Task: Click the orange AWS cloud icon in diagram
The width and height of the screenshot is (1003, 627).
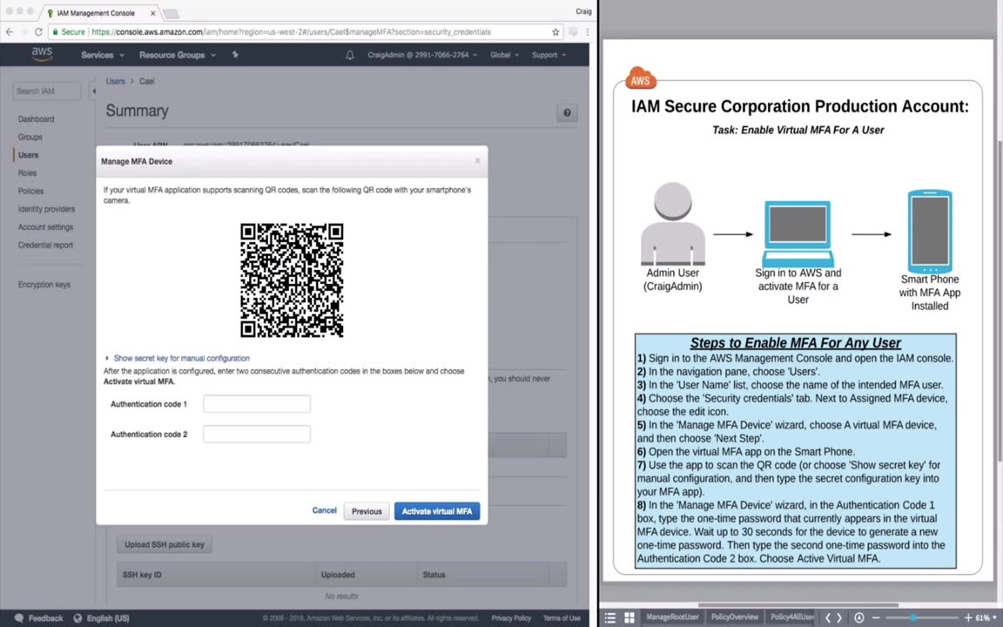Action: (x=640, y=78)
